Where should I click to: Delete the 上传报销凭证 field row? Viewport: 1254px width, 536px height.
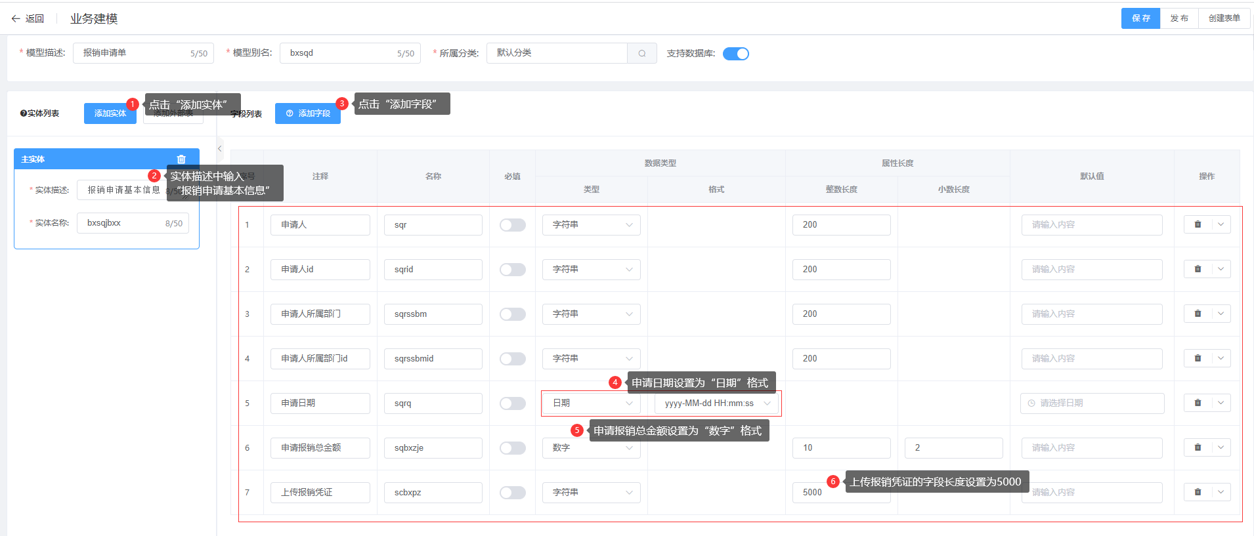pos(1198,492)
